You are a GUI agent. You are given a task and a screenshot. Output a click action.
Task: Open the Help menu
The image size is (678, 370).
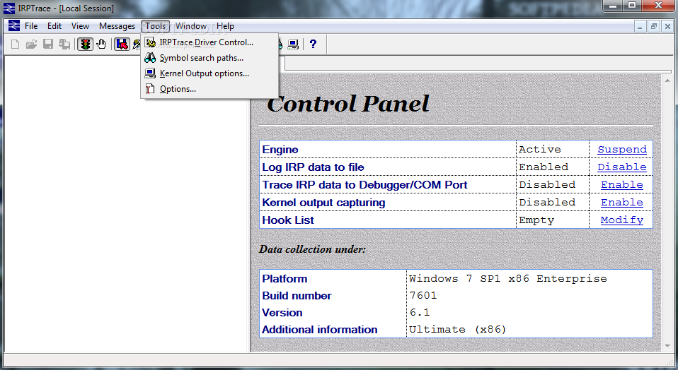click(225, 26)
